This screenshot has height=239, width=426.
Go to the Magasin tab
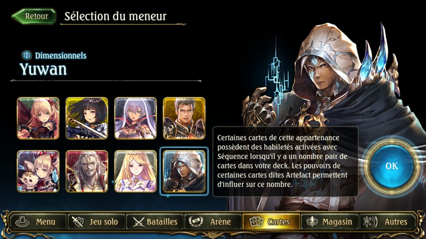pos(329,222)
